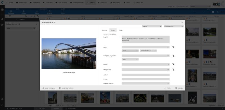This screenshot has height=110, width=225.
Task: Click the magnifier icon in top search box
Action: point(210,6)
